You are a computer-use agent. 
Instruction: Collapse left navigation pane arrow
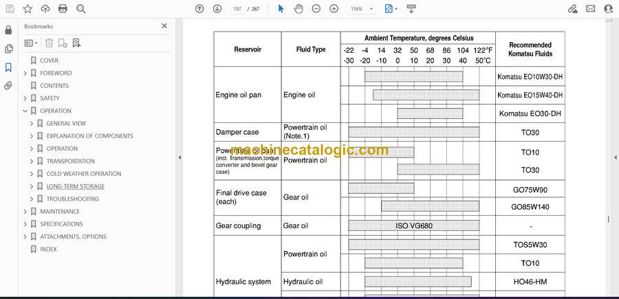pos(180,157)
